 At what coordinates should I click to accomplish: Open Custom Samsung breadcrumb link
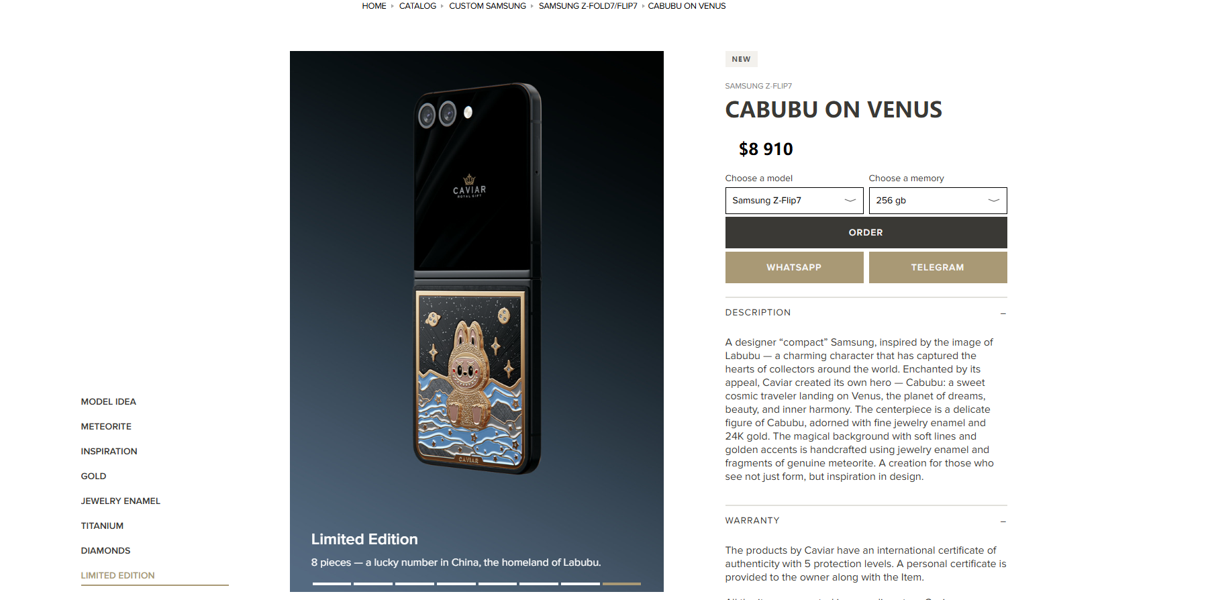pos(487,6)
